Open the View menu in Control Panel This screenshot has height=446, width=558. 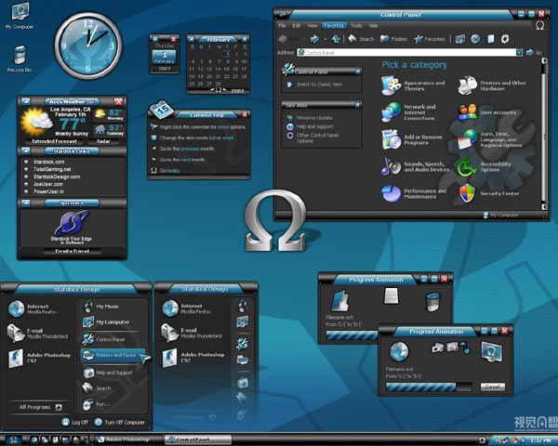(x=312, y=26)
